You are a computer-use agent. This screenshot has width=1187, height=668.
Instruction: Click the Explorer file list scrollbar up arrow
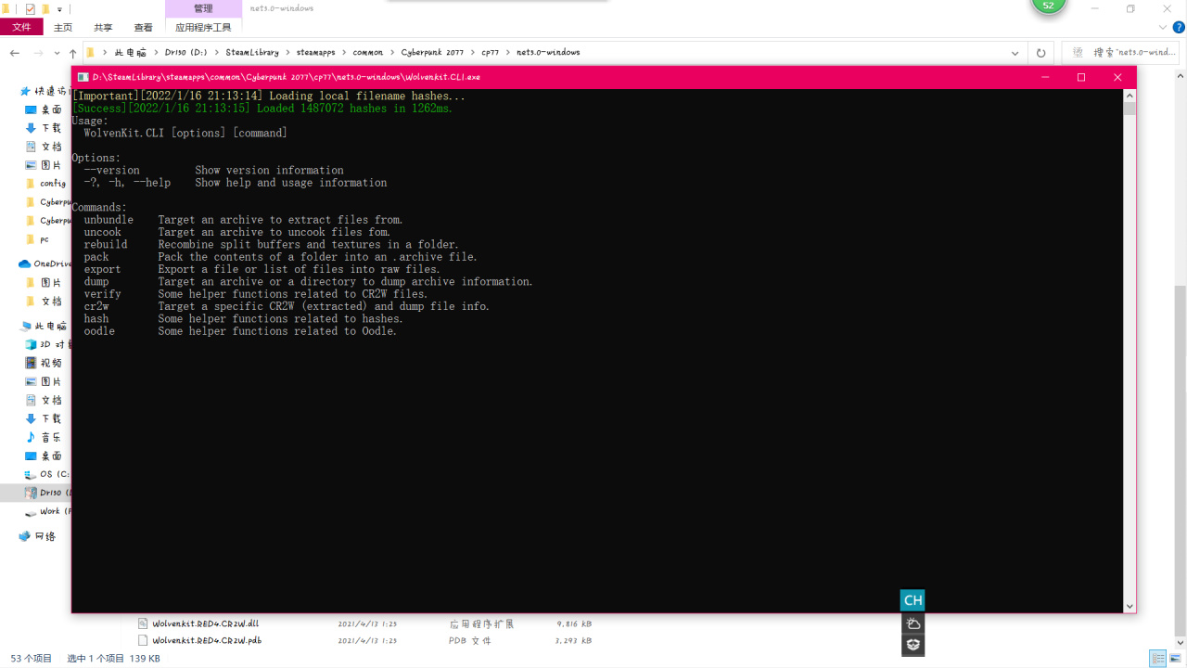point(1181,76)
